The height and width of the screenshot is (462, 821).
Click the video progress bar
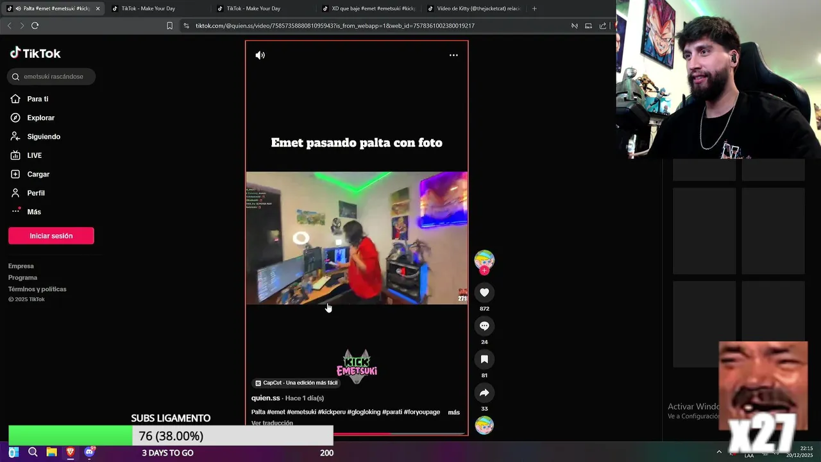[357, 434]
